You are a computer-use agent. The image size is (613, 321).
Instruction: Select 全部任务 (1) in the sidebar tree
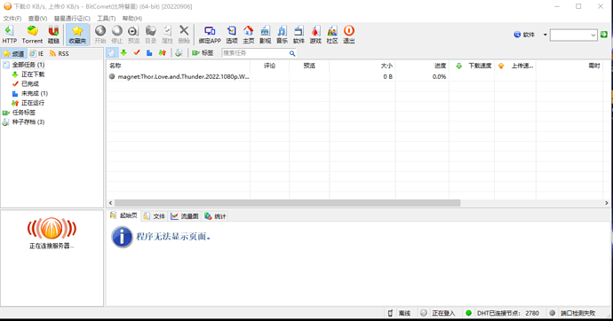pyautogui.click(x=28, y=65)
